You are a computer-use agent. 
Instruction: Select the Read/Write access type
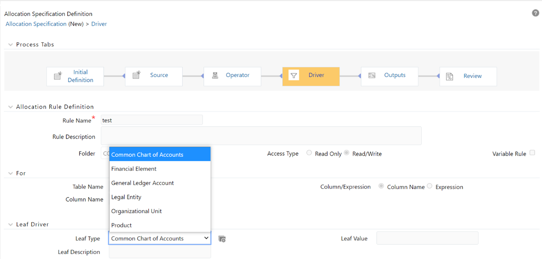point(347,153)
